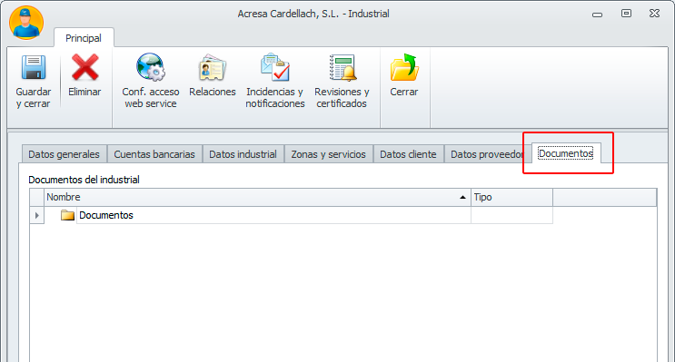The height and width of the screenshot is (362, 675).
Task: Switch to the Datos industrial tab
Action: pyautogui.click(x=243, y=154)
